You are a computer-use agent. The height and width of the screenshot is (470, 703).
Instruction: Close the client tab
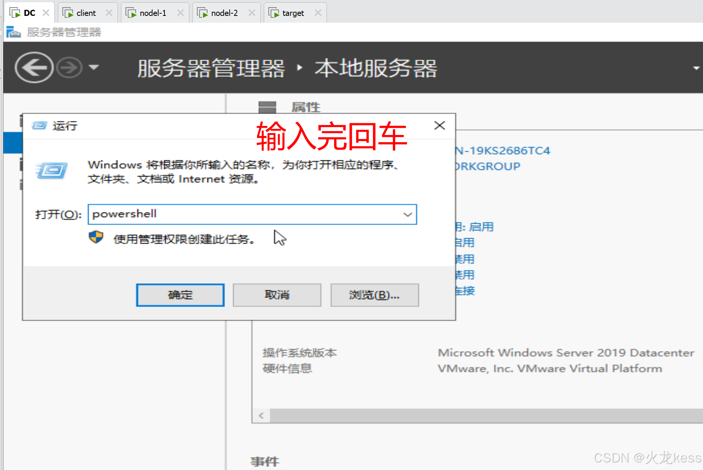pyautogui.click(x=109, y=13)
